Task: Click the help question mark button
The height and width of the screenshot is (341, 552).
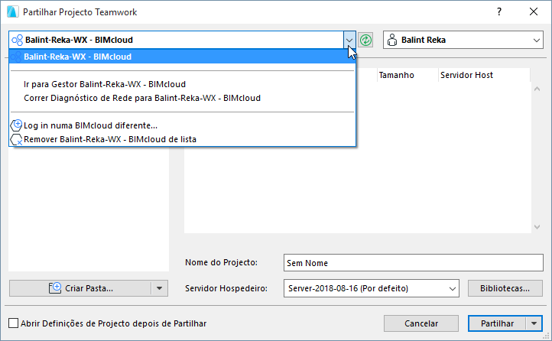Action: pos(498,11)
